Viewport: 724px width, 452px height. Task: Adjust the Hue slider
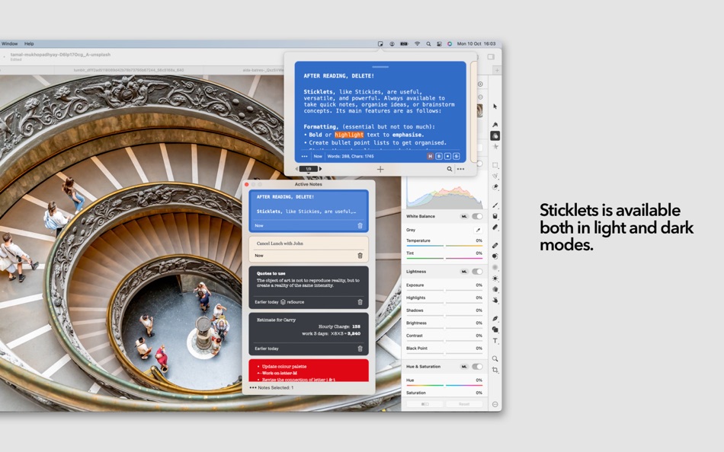click(x=444, y=385)
